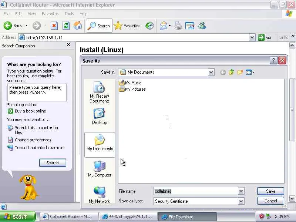Expand the address bar dropdown arrow
Screen dimensions: 296x222
point(252,37)
